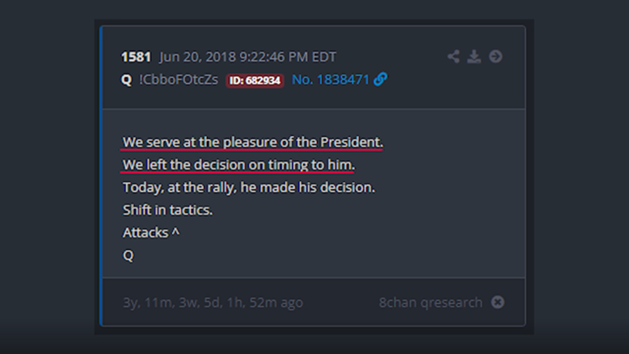Click the red ID: 682934 badge
Image resolution: width=629 pixels, height=354 pixels.
pos(255,80)
